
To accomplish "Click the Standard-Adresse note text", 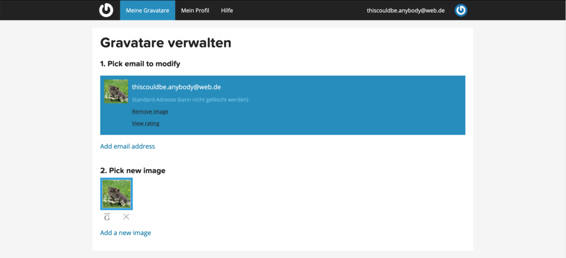I will [x=190, y=99].
